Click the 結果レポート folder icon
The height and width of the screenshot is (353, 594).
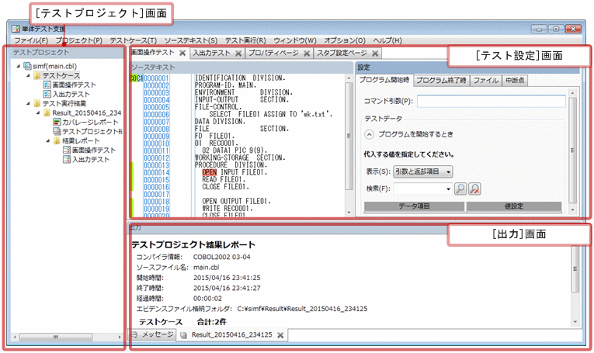[x=57, y=140]
